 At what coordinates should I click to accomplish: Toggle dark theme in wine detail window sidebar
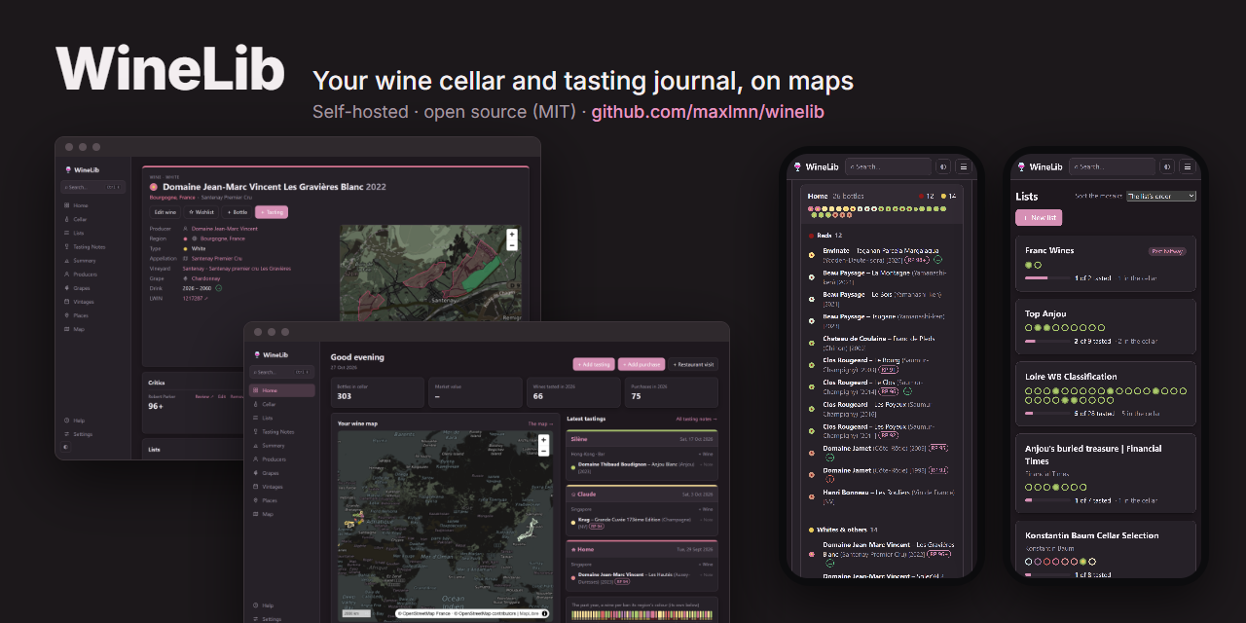point(66,447)
